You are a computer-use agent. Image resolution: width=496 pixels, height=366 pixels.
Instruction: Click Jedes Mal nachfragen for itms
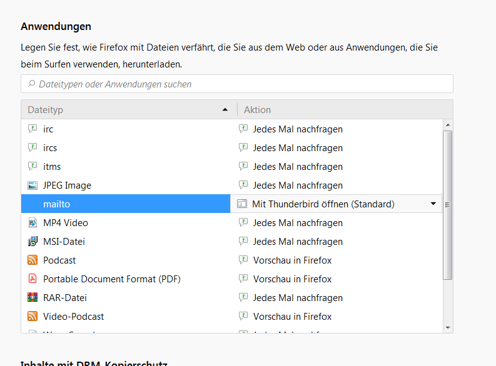tap(298, 166)
